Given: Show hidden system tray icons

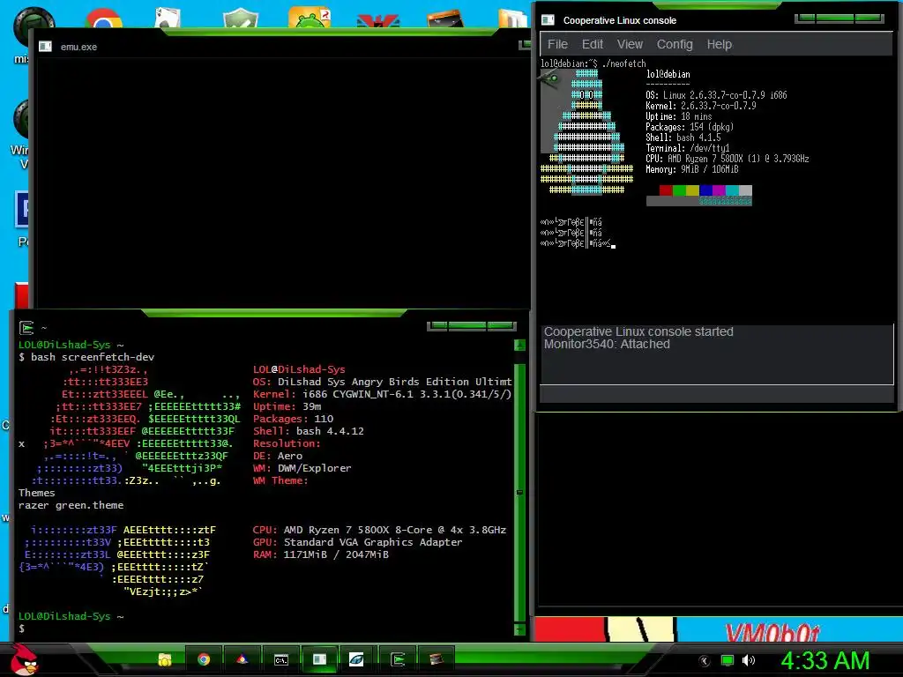Looking at the screenshot, I should point(705,661).
